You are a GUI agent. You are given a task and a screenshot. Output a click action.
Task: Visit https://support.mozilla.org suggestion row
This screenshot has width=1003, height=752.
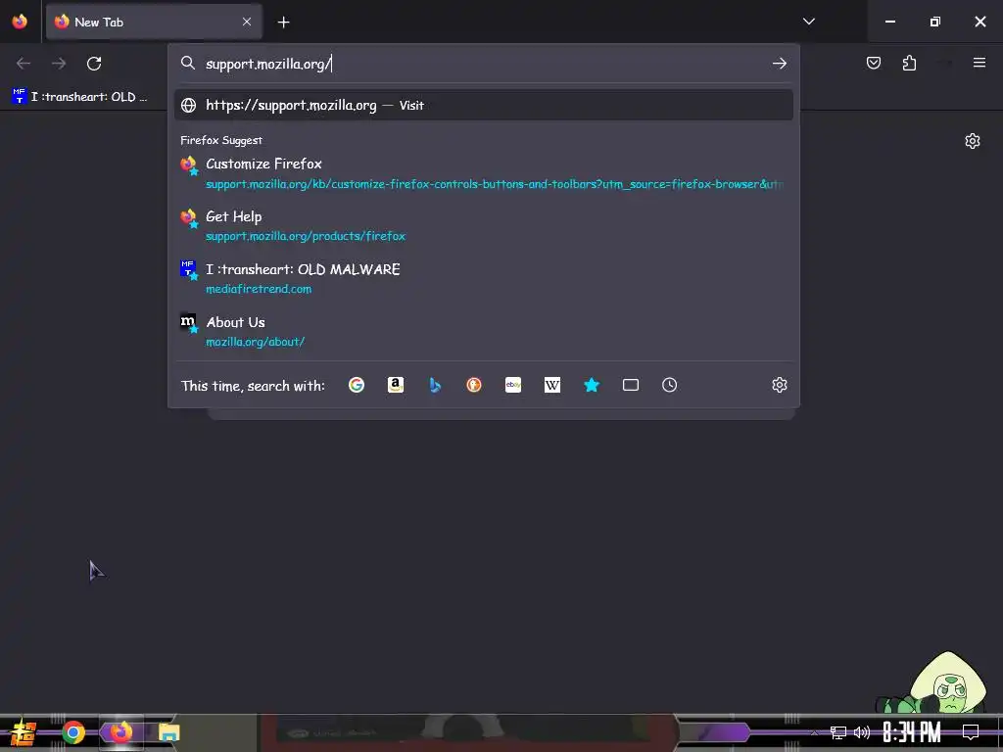[x=484, y=105]
